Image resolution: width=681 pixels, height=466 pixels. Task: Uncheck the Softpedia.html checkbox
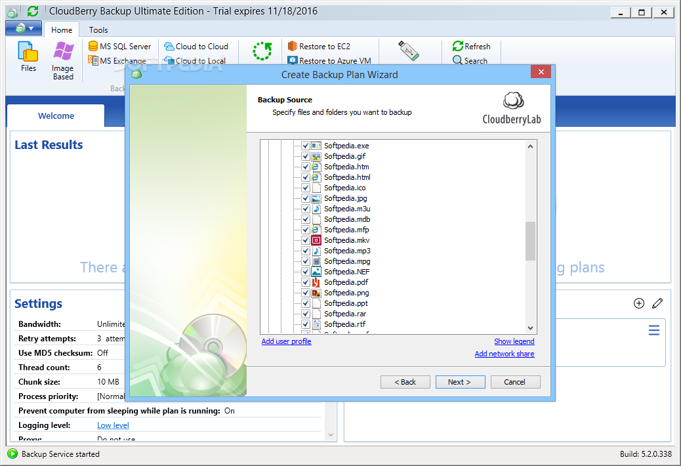pos(306,177)
